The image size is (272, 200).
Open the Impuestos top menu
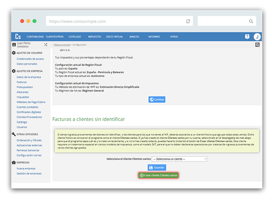95,37
